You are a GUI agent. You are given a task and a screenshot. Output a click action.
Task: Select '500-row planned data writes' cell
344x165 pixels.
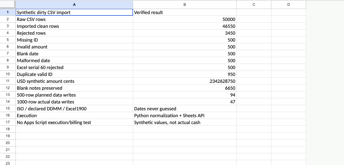click(74, 95)
